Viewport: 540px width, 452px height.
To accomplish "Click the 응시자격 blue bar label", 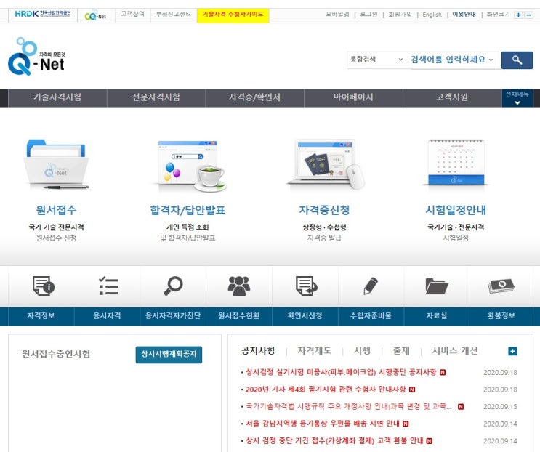I will 107,316.
